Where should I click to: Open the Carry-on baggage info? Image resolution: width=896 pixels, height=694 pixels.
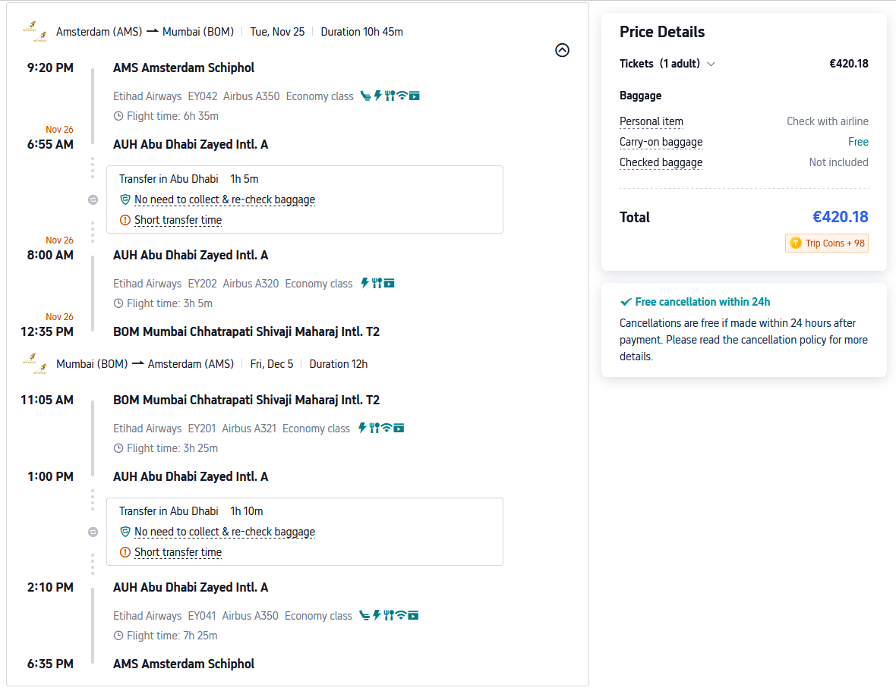[x=661, y=142]
